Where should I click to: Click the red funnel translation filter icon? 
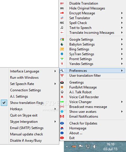click(x=62, y=76)
